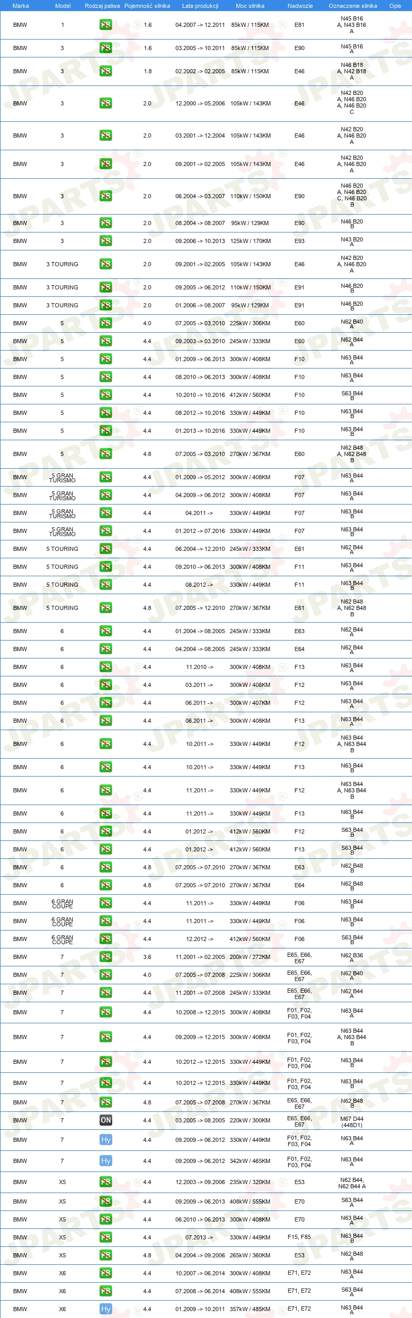Click the 357kW / 485KM power cell

(250, 1309)
